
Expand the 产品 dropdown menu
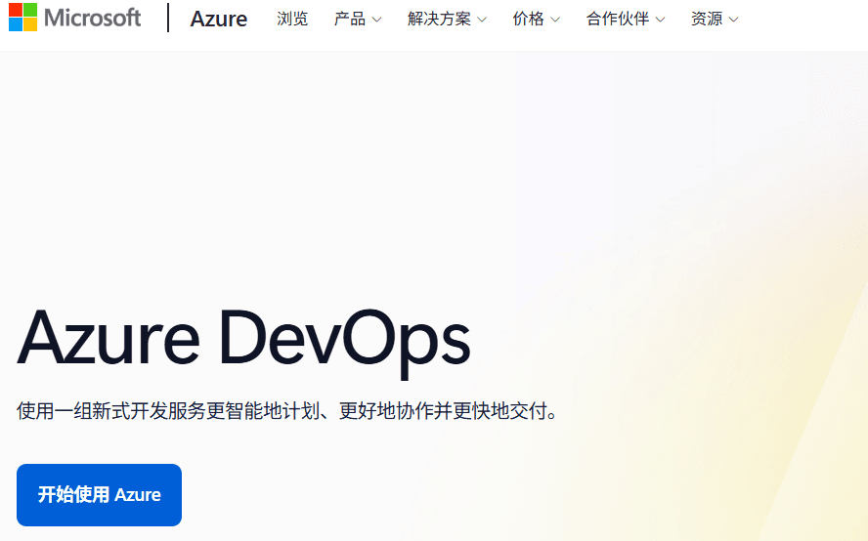(358, 19)
